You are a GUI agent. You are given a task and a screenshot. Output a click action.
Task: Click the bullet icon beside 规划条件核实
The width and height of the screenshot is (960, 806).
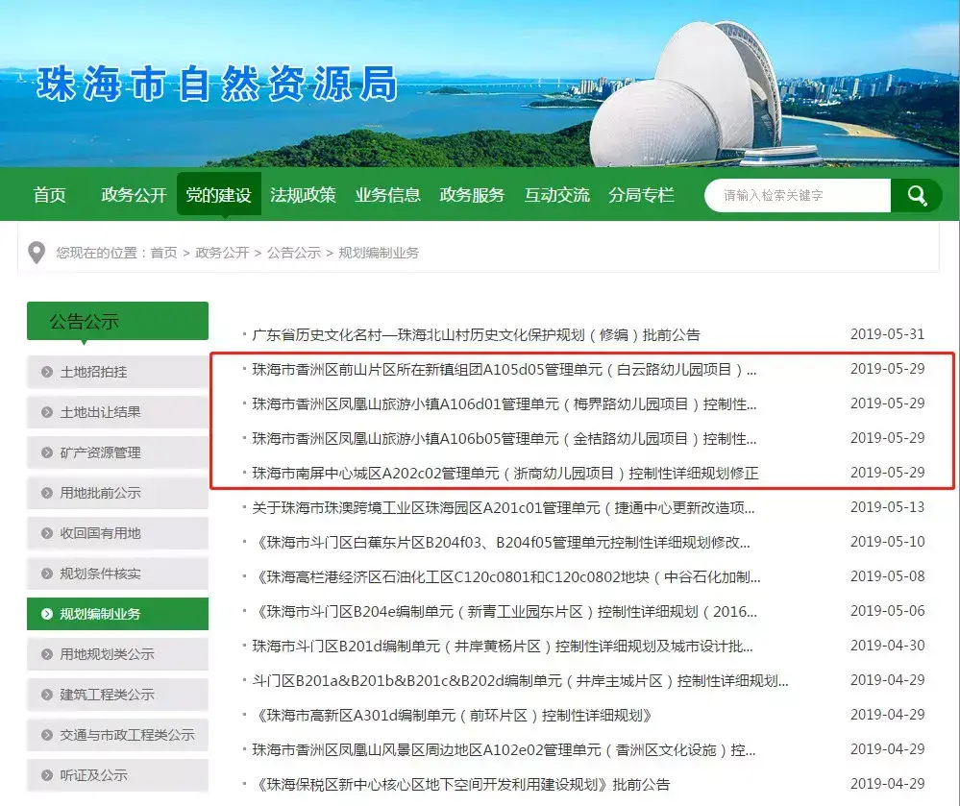46,574
